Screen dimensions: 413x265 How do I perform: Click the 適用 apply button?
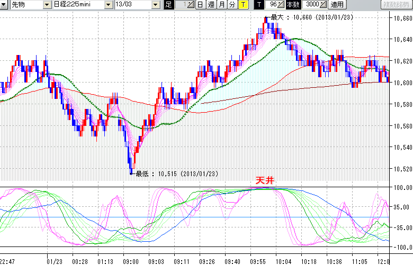337,5
